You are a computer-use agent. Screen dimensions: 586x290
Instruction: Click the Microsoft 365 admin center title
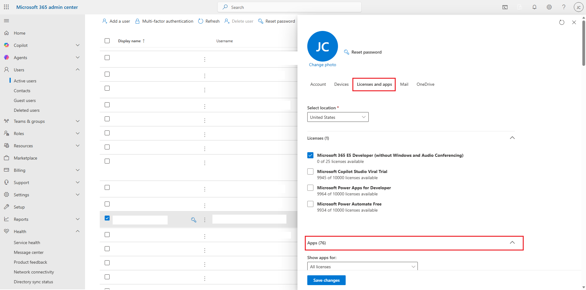[47, 7]
